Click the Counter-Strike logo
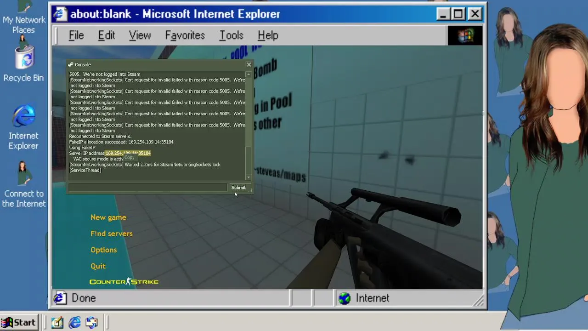This screenshot has height=331, width=588. (124, 282)
